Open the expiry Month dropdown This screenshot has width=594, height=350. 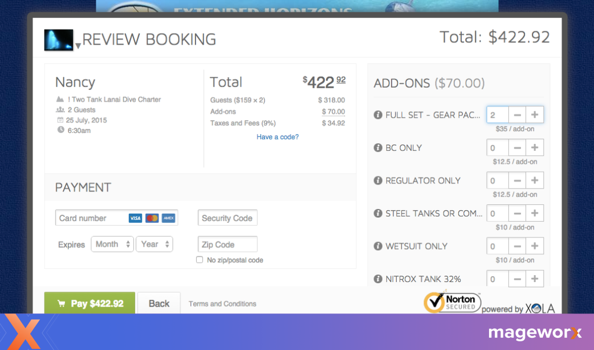(x=112, y=244)
